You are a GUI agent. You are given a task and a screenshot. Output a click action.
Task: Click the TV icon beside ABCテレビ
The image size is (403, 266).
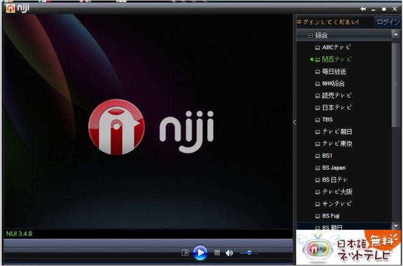tap(317, 47)
